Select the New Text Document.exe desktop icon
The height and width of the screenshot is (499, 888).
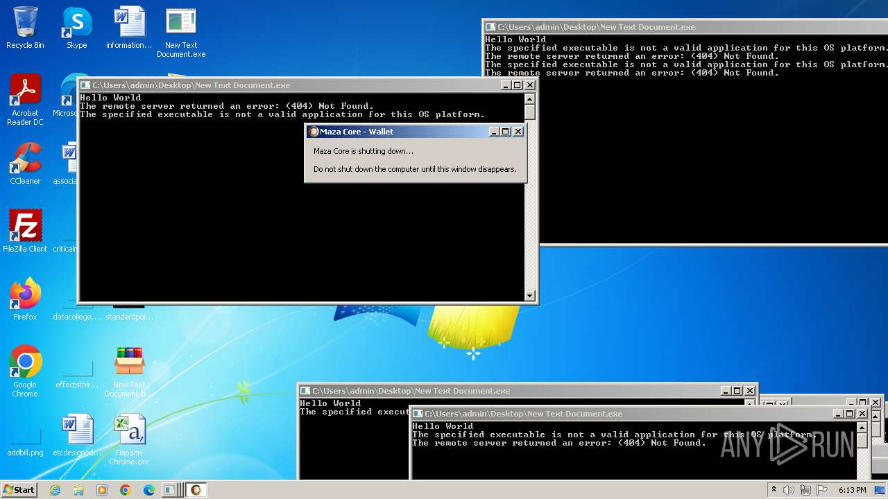click(181, 33)
